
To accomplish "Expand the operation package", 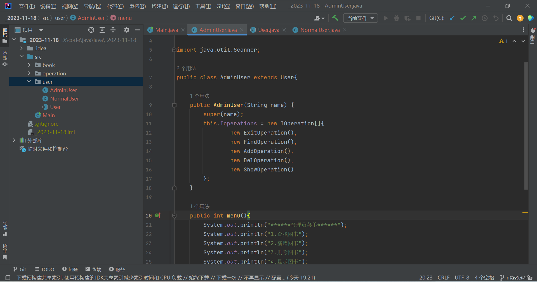I will [29, 73].
